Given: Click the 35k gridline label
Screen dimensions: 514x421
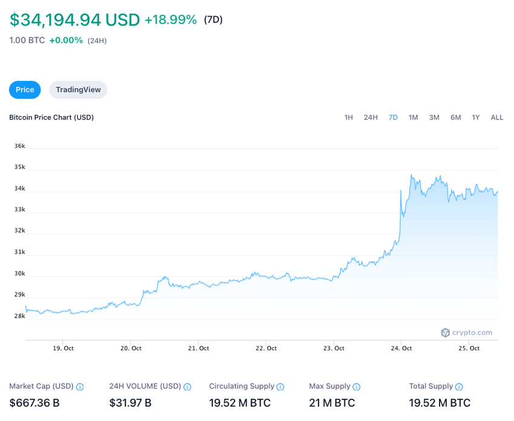Looking at the screenshot, I should pos(20,167).
